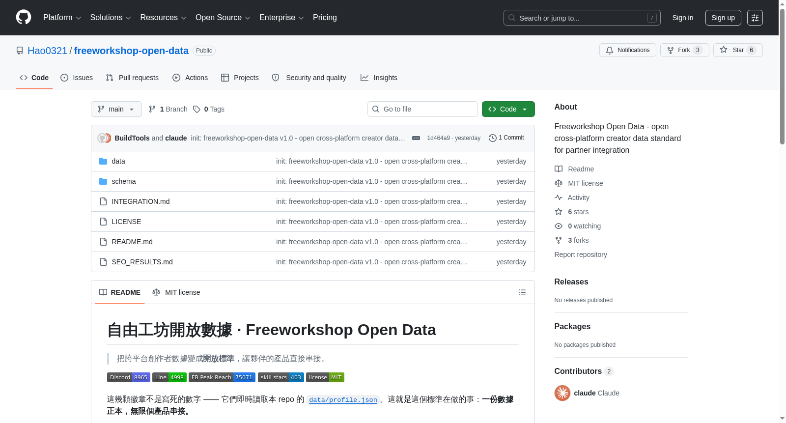Expand the Solutions menu
Viewport: 786px width, 423px height.
[x=111, y=18]
